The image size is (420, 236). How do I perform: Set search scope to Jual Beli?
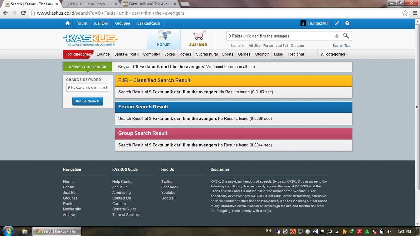(282, 46)
